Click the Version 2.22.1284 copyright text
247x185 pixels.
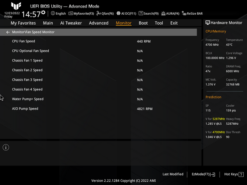click(x=123, y=181)
